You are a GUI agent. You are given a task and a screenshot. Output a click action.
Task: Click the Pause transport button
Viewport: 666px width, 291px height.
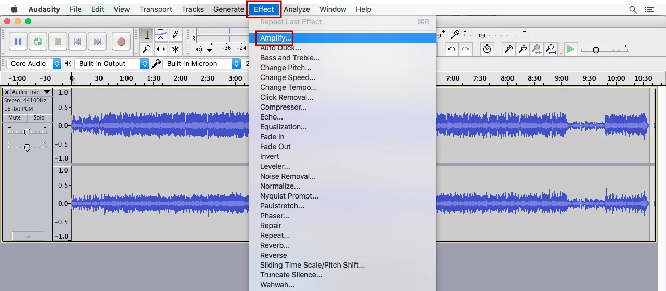point(18,42)
